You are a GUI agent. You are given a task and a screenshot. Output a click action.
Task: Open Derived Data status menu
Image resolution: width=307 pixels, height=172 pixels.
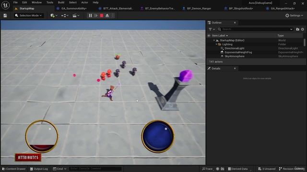click(237, 169)
